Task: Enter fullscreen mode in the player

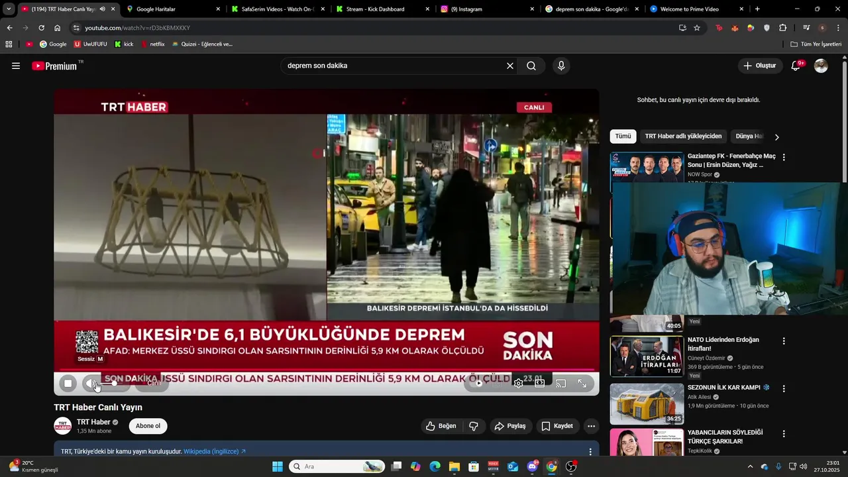Action: click(582, 383)
